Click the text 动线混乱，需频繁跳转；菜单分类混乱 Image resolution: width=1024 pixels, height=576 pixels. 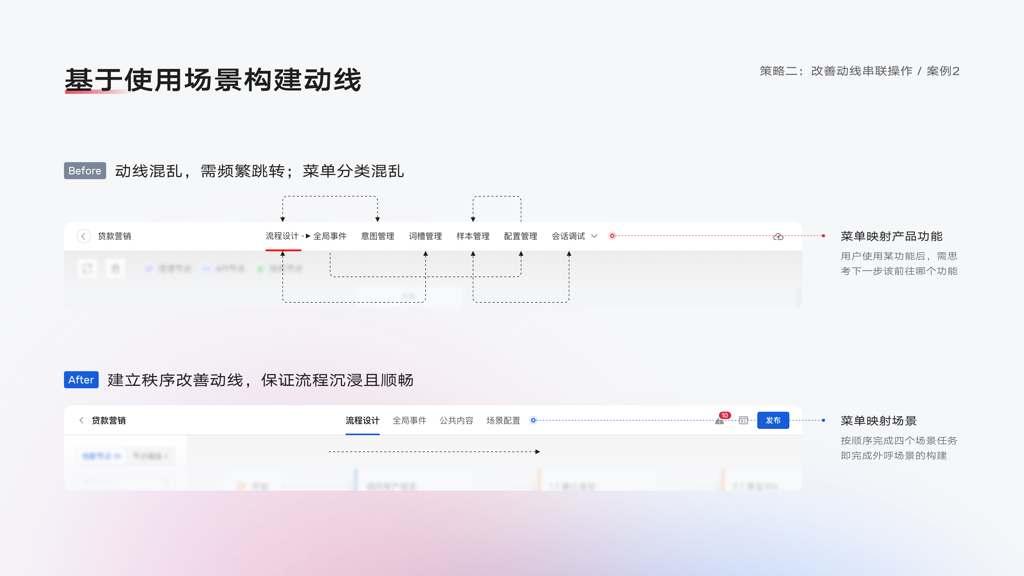(x=259, y=171)
